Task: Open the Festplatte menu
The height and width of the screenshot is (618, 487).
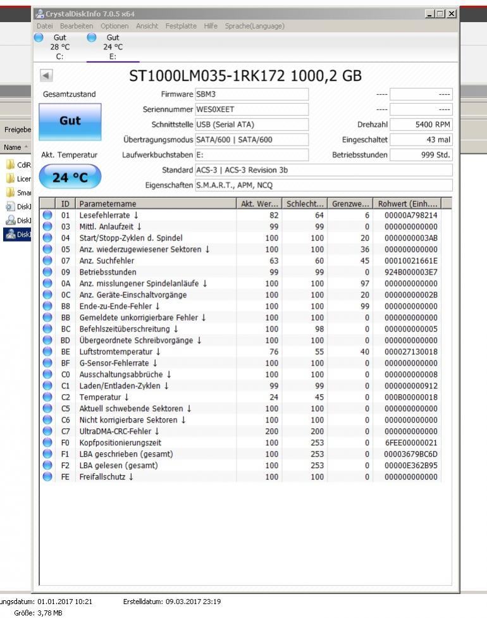Action: (x=181, y=26)
